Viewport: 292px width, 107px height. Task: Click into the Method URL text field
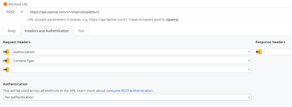click(x=160, y=12)
